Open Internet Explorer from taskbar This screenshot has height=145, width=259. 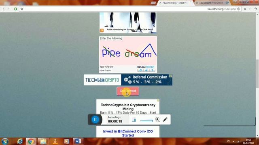[20, 141]
